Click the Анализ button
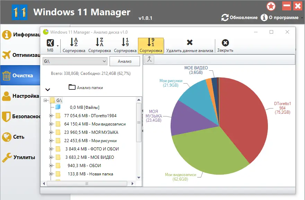This screenshot has height=200, width=305. pyautogui.click(x=125, y=61)
